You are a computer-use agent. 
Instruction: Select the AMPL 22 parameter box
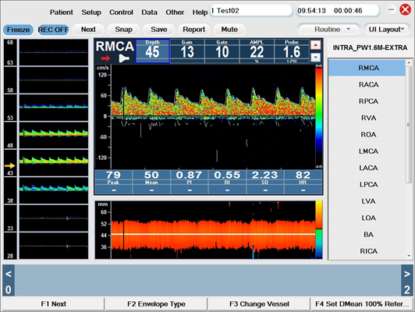pos(257,51)
